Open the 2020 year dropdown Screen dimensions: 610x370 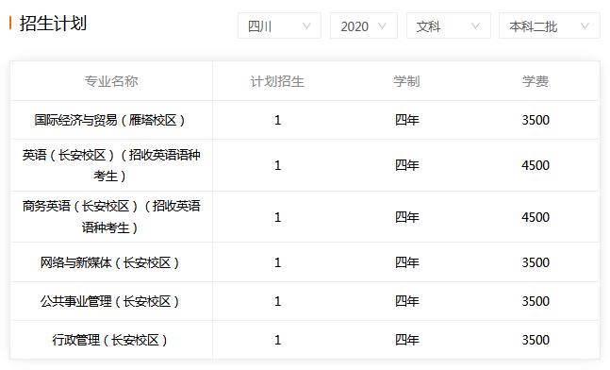[364, 25]
